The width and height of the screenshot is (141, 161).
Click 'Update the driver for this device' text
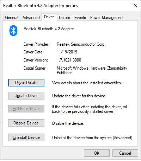click(x=79, y=96)
